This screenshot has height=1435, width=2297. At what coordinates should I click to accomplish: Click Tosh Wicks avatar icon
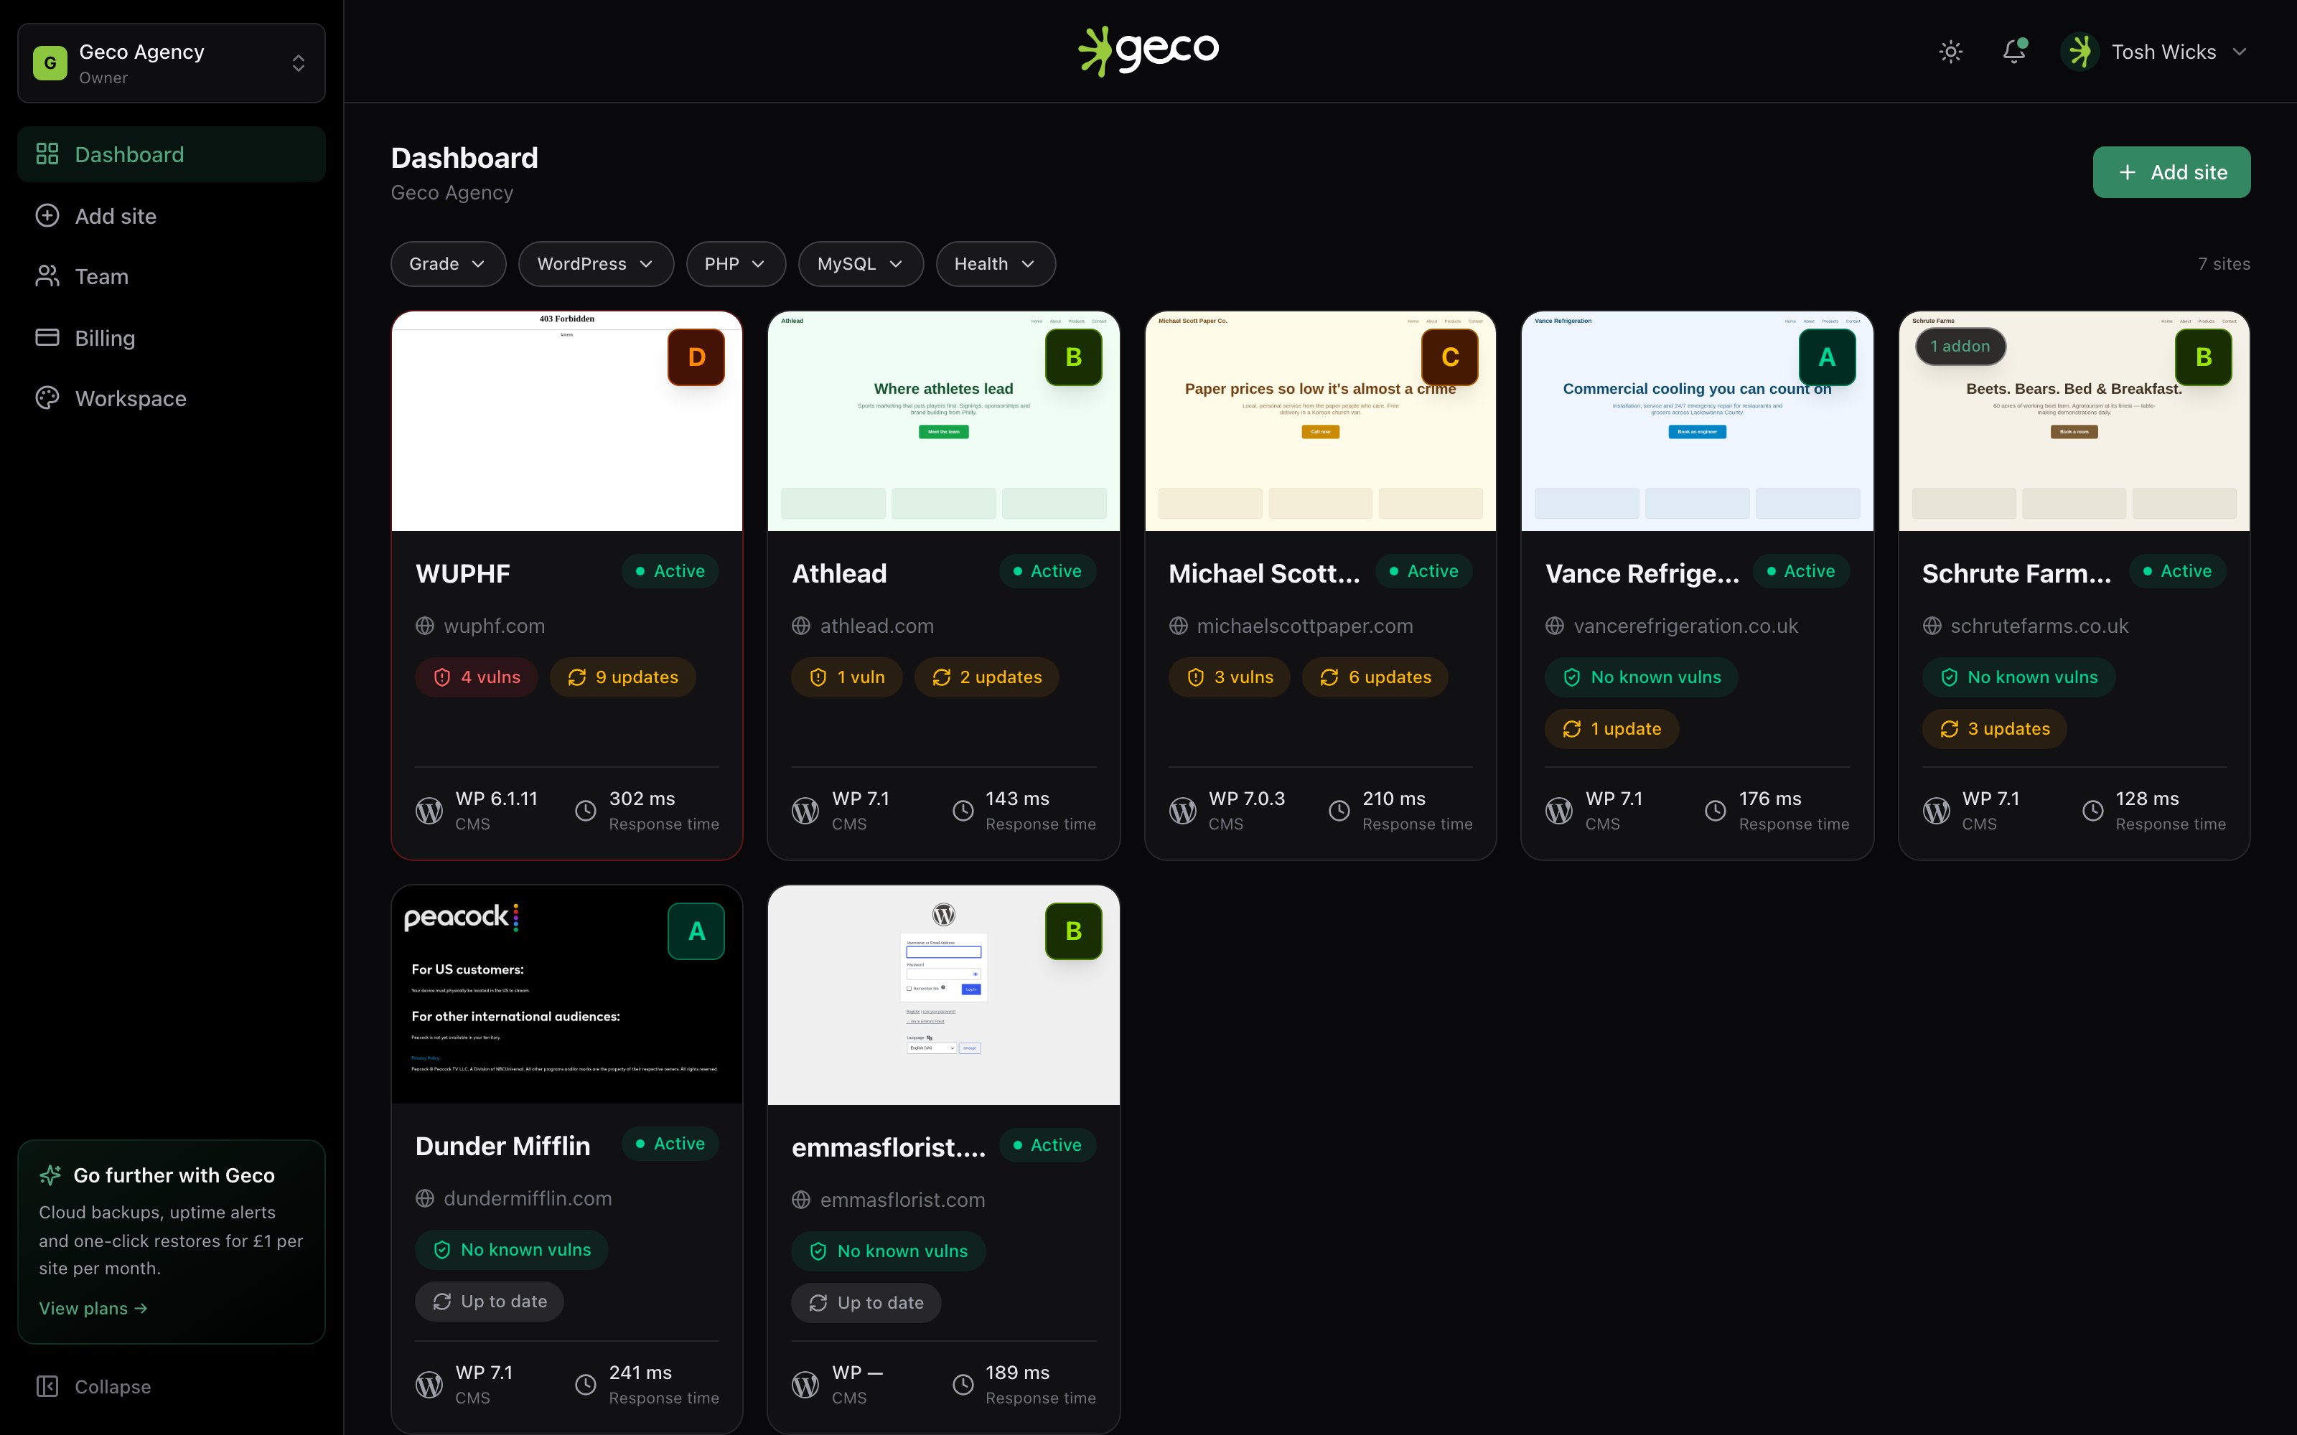[x=2080, y=51]
